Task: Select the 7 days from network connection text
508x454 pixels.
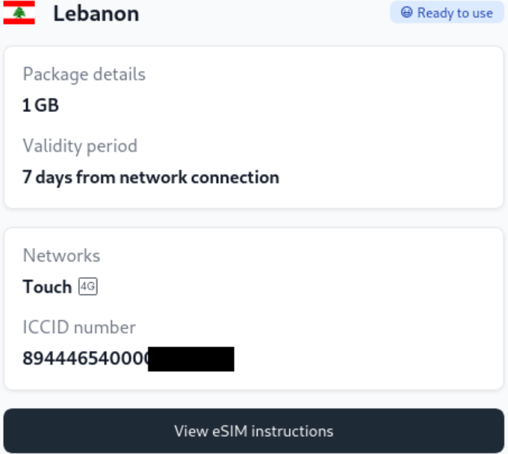Action: [151, 178]
